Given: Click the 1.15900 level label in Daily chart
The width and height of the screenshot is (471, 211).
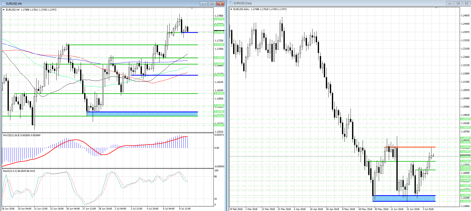Looking at the screenshot, I should (x=465, y=186).
